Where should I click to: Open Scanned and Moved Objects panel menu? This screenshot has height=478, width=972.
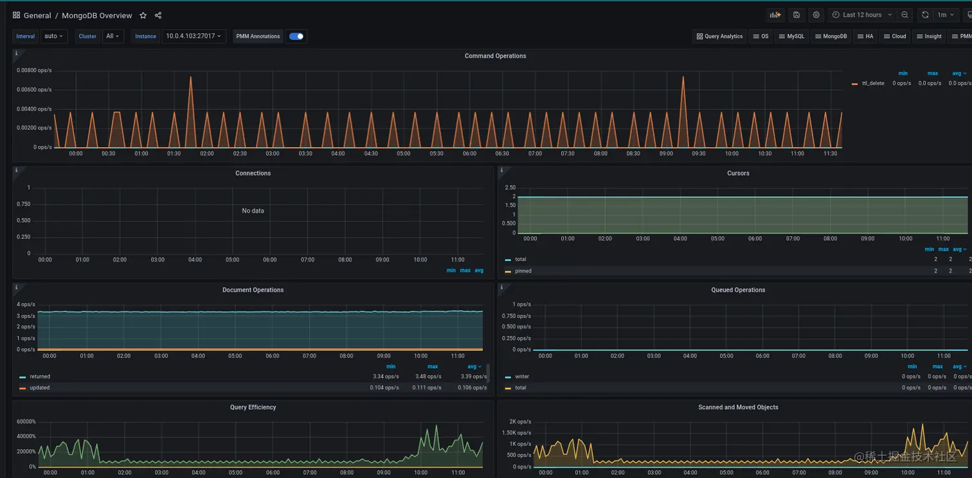(x=738, y=407)
